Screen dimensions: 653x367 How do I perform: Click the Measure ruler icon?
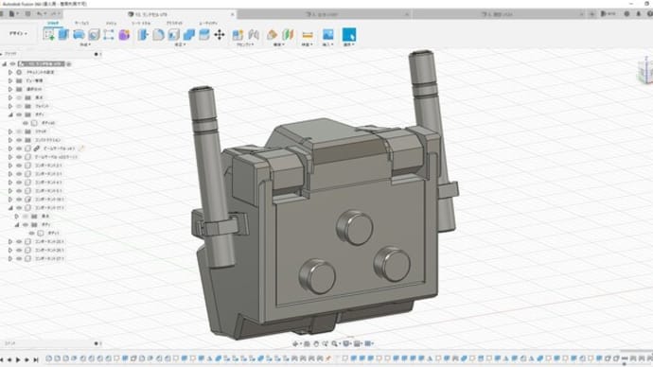click(308, 35)
